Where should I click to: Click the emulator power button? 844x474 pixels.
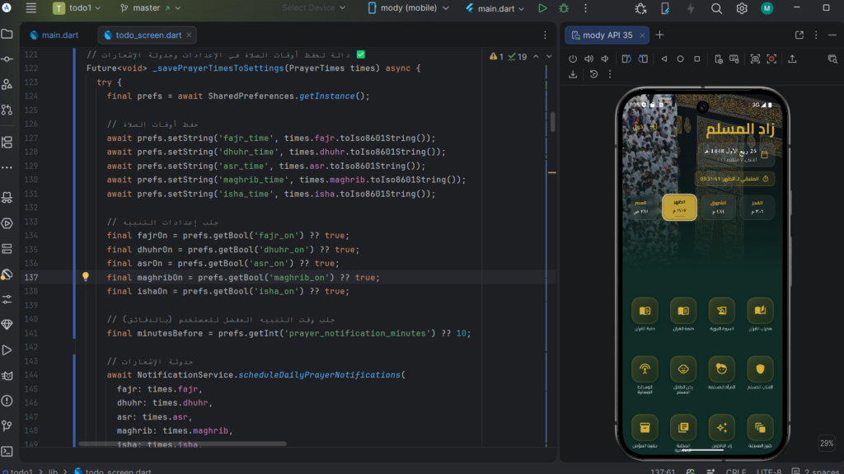tap(573, 59)
